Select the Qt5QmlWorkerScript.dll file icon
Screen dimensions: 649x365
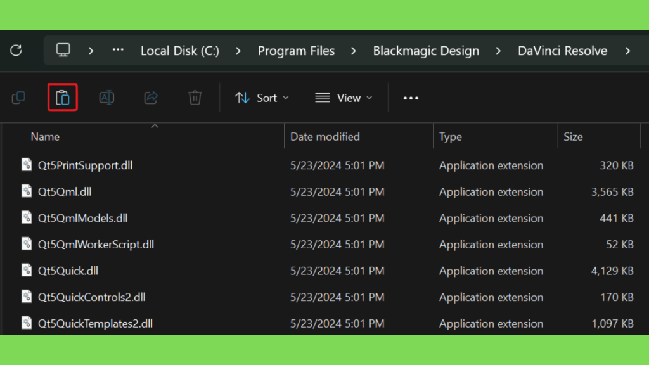click(x=27, y=244)
